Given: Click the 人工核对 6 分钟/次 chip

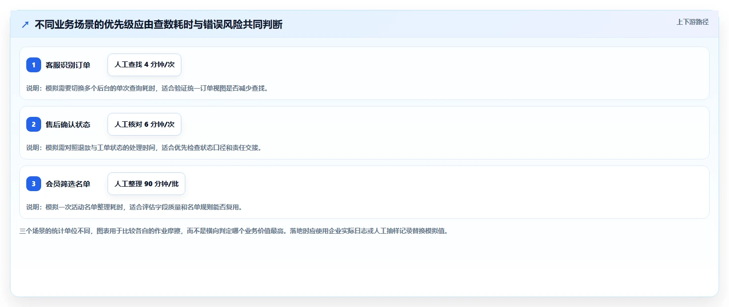Looking at the screenshot, I should click(x=144, y=124).
